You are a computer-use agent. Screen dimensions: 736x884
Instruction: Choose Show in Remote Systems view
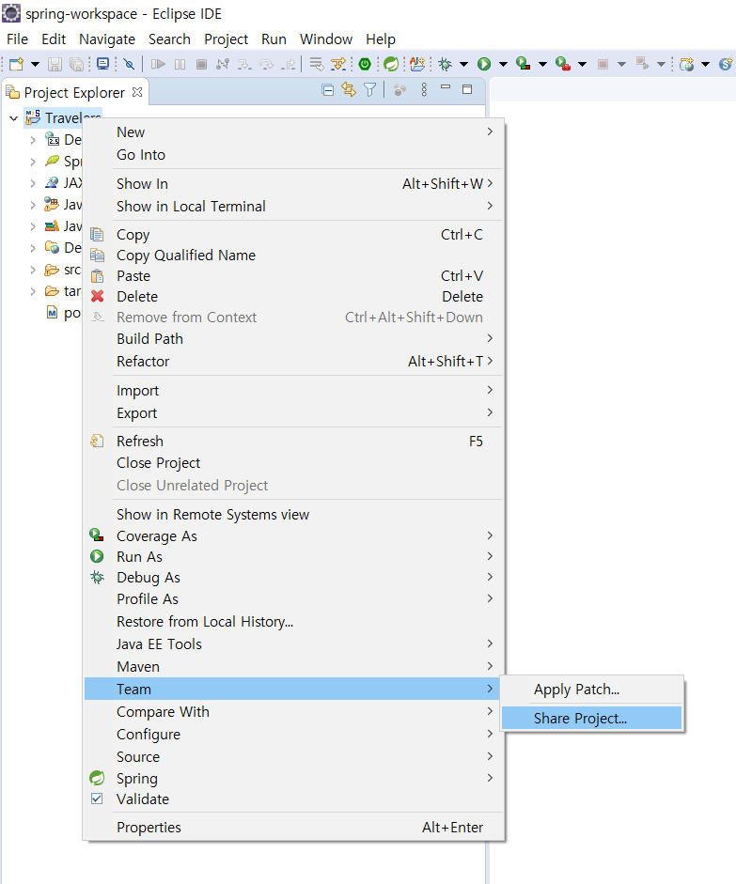[x=293, y=515]
